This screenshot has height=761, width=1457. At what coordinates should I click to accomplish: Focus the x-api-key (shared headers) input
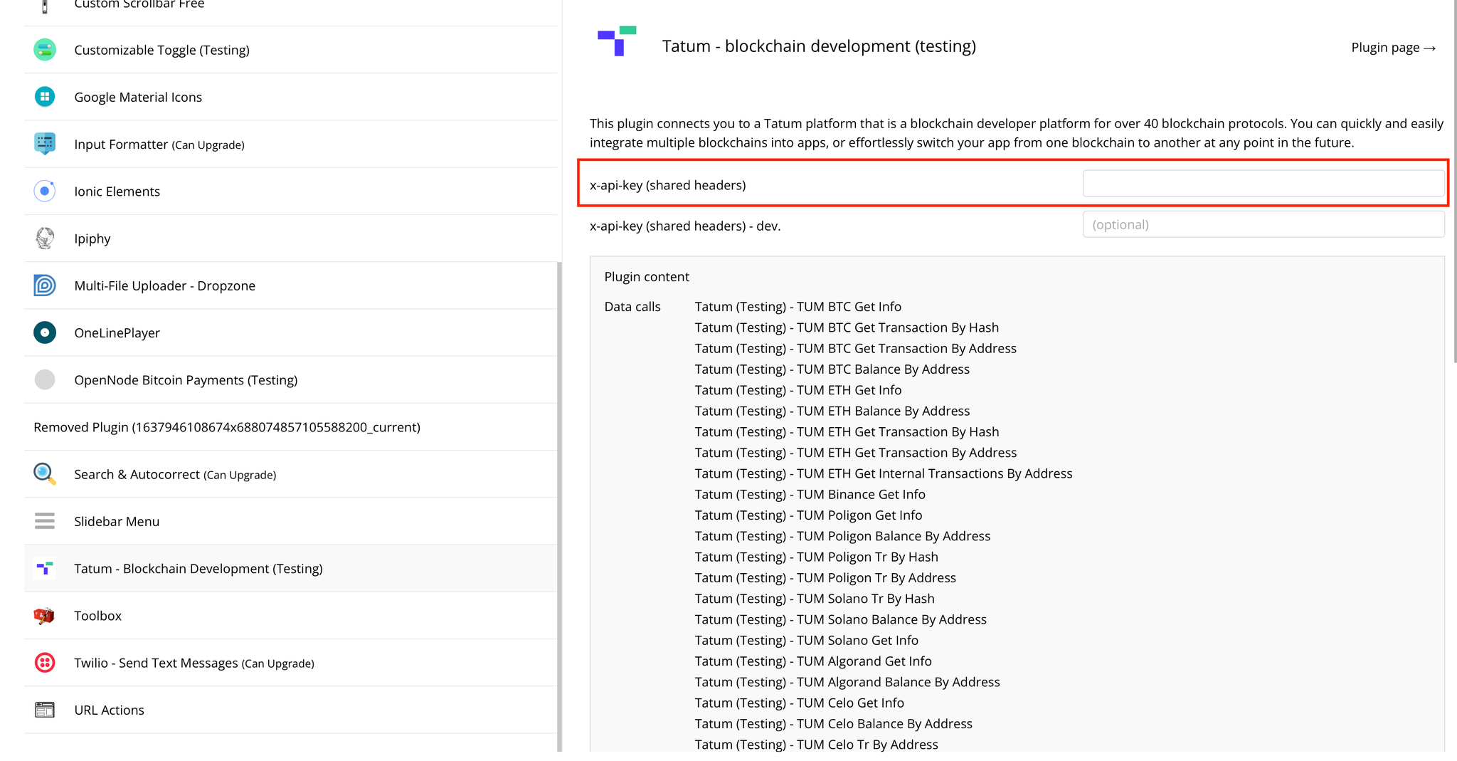coord(1263,184)
